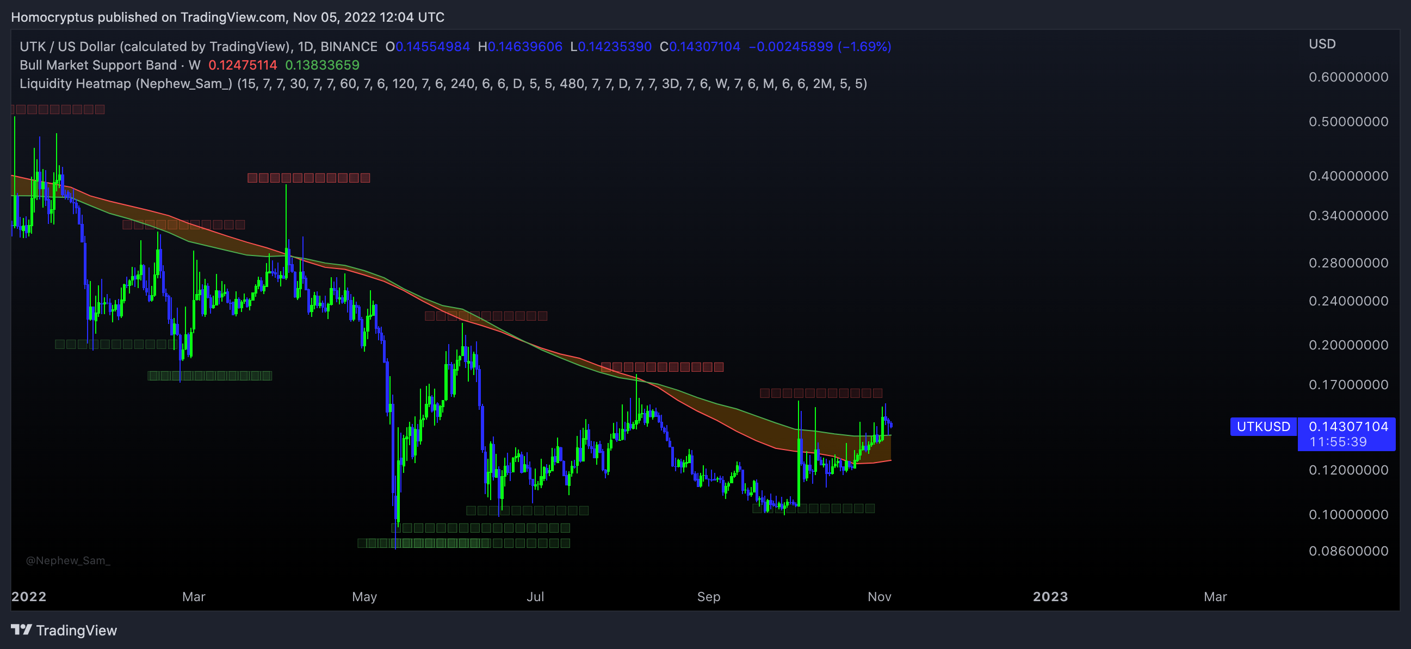Click the 2023 time axis label

[x=1050, y=596]
